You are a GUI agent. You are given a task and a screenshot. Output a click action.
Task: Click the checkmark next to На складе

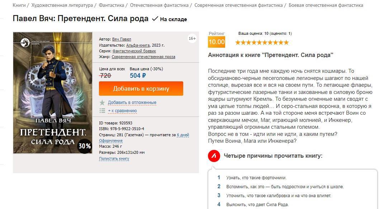click(x=155, y=19)
